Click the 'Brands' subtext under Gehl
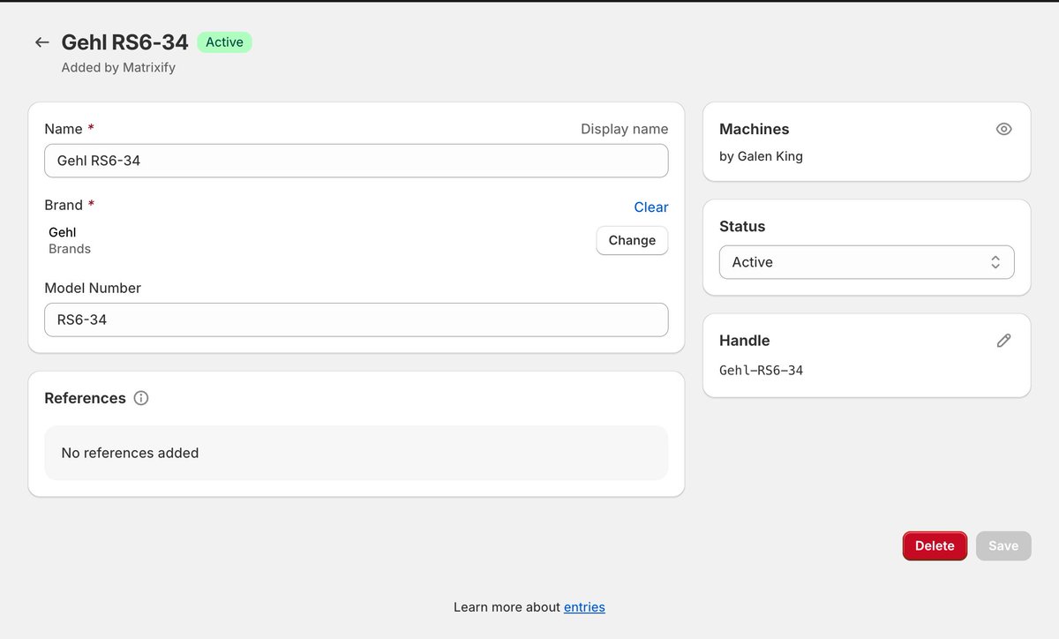The height and width of the screenshot is (639, 1059). pyautogui.click(x=70, y=249)
